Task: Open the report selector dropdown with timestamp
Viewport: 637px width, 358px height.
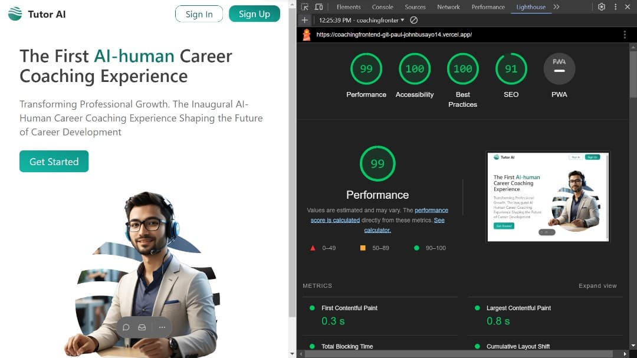Action: (362, 20)
